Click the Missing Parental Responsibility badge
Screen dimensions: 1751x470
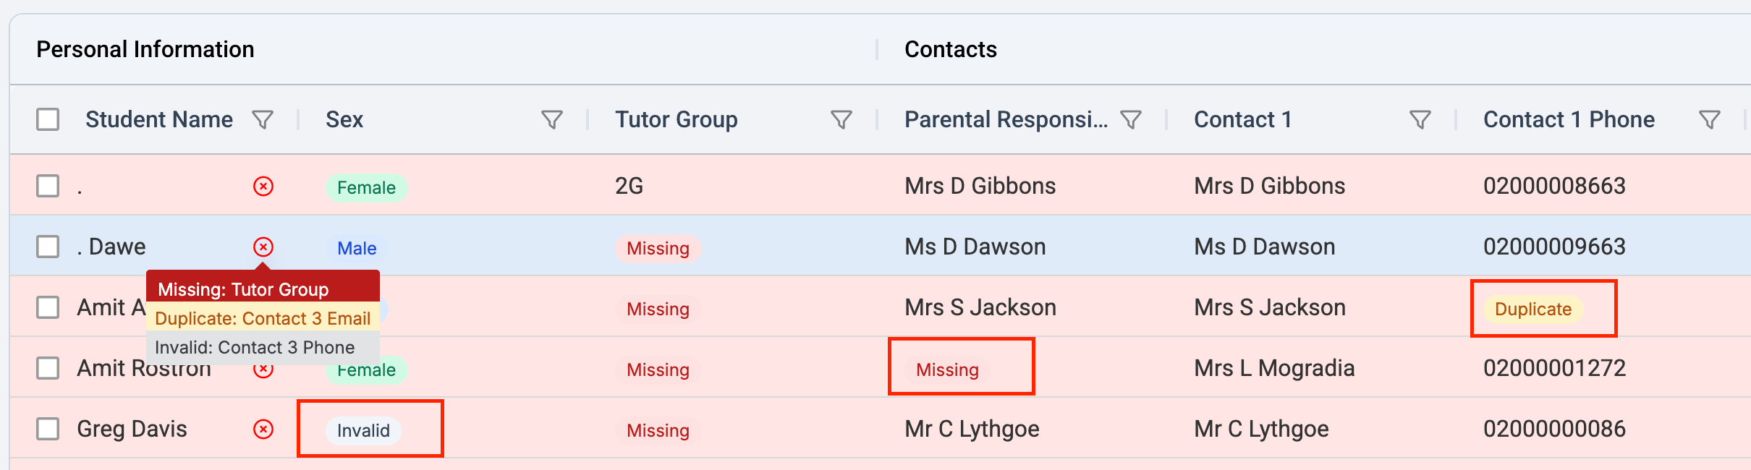tap(947, 369)
